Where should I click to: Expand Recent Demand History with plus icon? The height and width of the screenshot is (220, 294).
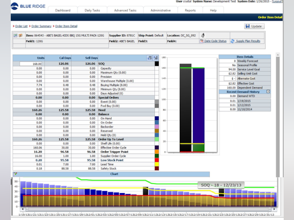coord(268,91)
